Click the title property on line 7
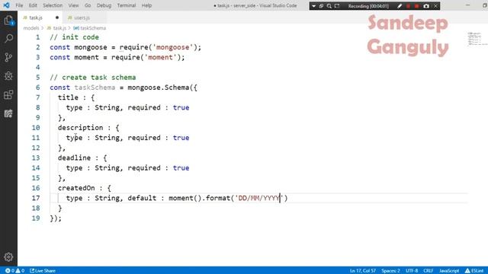Viewport: 488px width, 274px height. point(68,97)
